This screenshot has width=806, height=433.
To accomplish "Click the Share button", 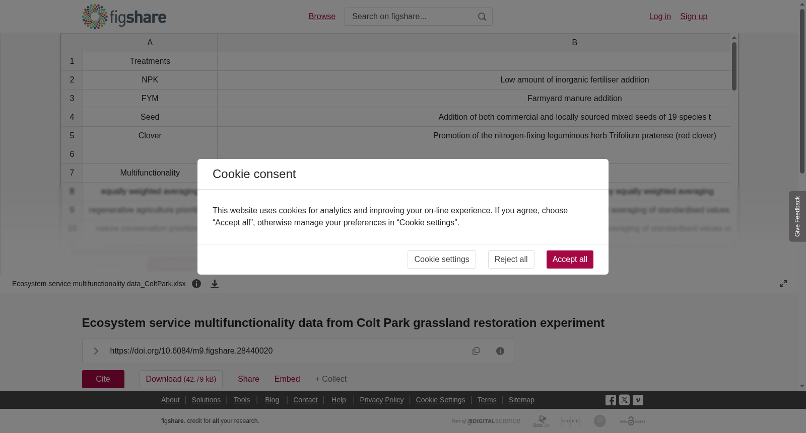I will [248, 379].
